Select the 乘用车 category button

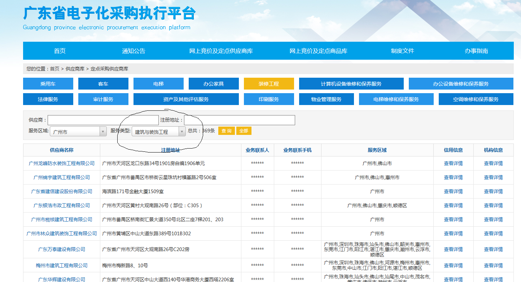coord(48,83)
